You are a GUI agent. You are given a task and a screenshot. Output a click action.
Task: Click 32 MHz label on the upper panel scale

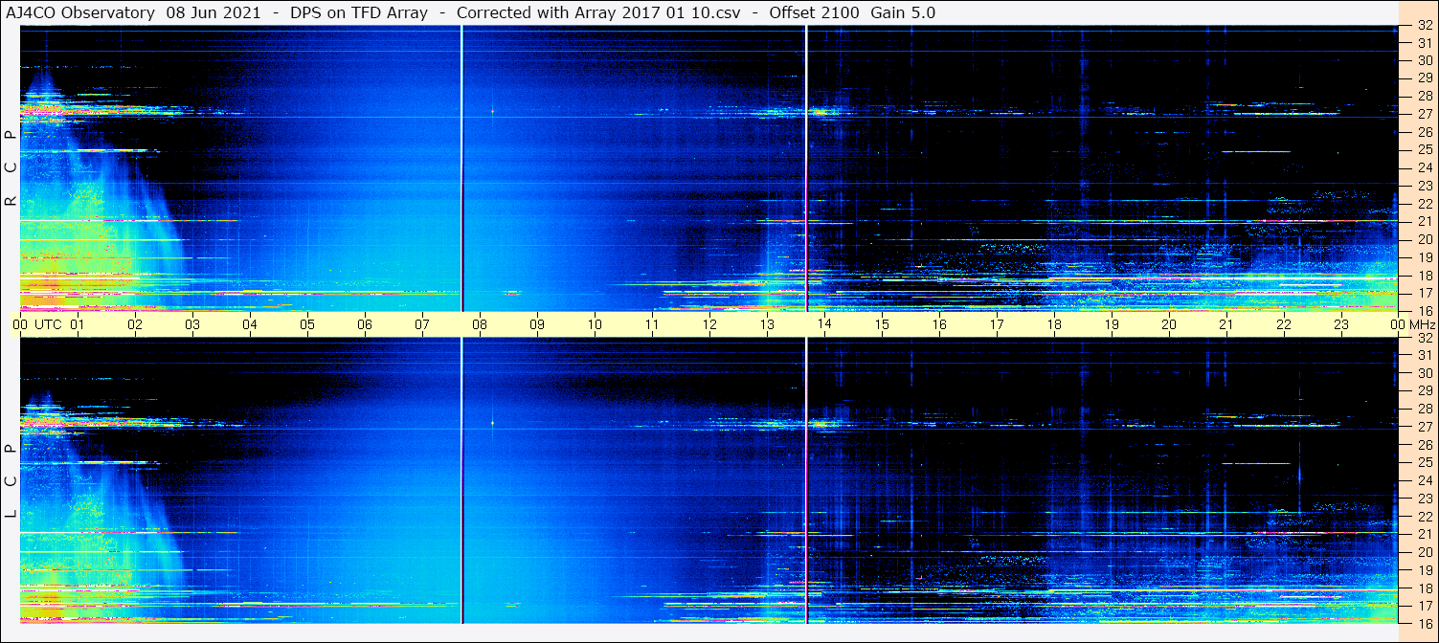1424,26
